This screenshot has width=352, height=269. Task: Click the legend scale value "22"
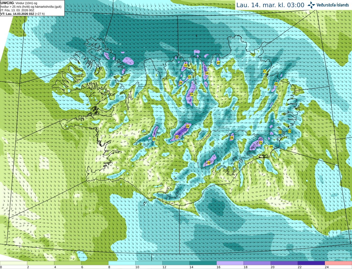299,267
